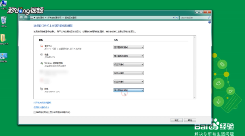The height and width of the screenshot is (136, 245).
Task: Open behavior dropdown for Volume
Action: point(129,56)
